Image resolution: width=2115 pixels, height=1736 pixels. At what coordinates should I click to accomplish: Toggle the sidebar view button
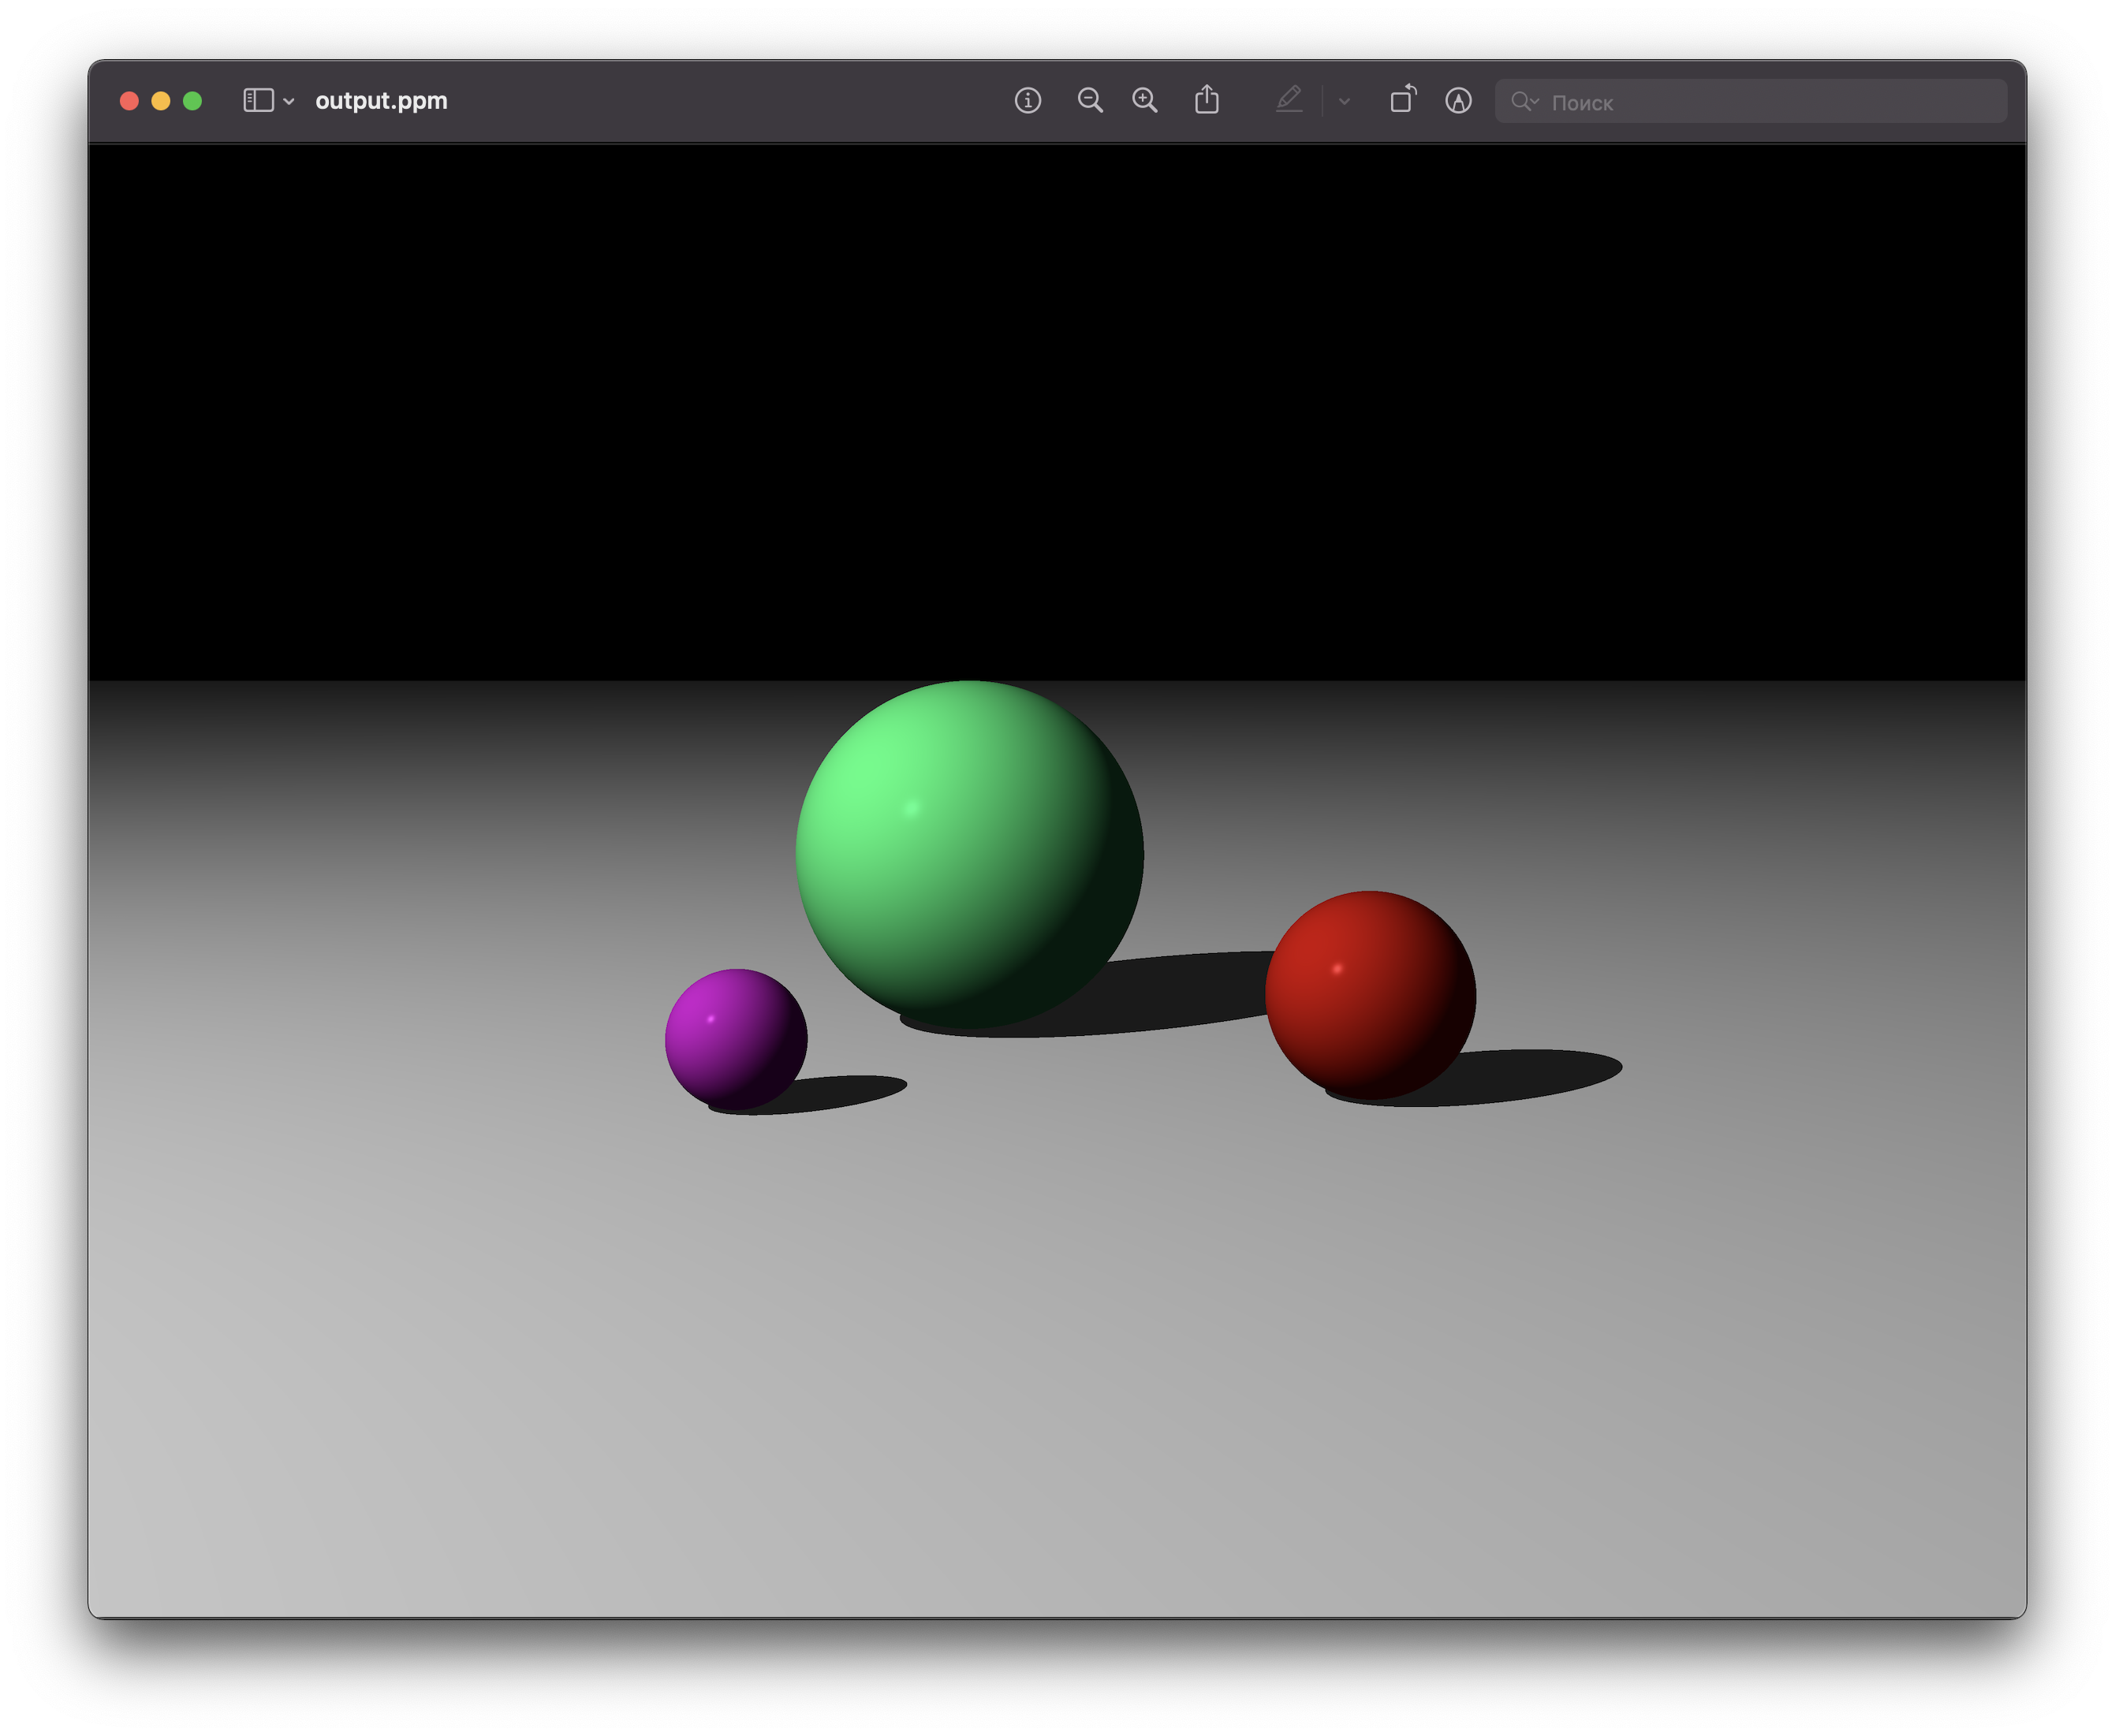(258, 101)
